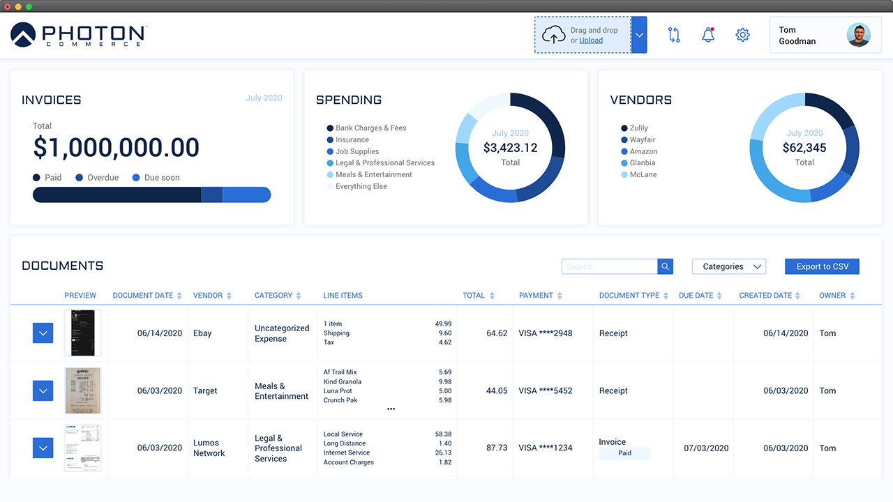Viewport: 893px width, 502px height.
Task: Click the Vendors donut chart
Action: pyautogui.click(x=804, y=148)
